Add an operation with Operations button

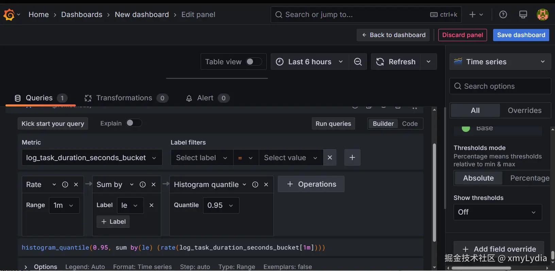tap(311, 184)
